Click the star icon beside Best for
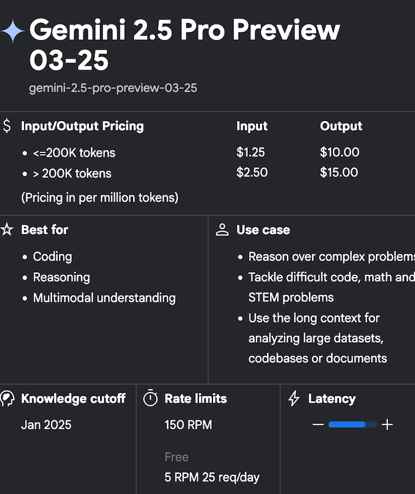 (7, 230)
